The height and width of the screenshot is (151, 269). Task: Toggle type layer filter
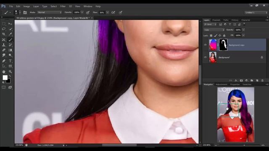(x=230, y=24)
